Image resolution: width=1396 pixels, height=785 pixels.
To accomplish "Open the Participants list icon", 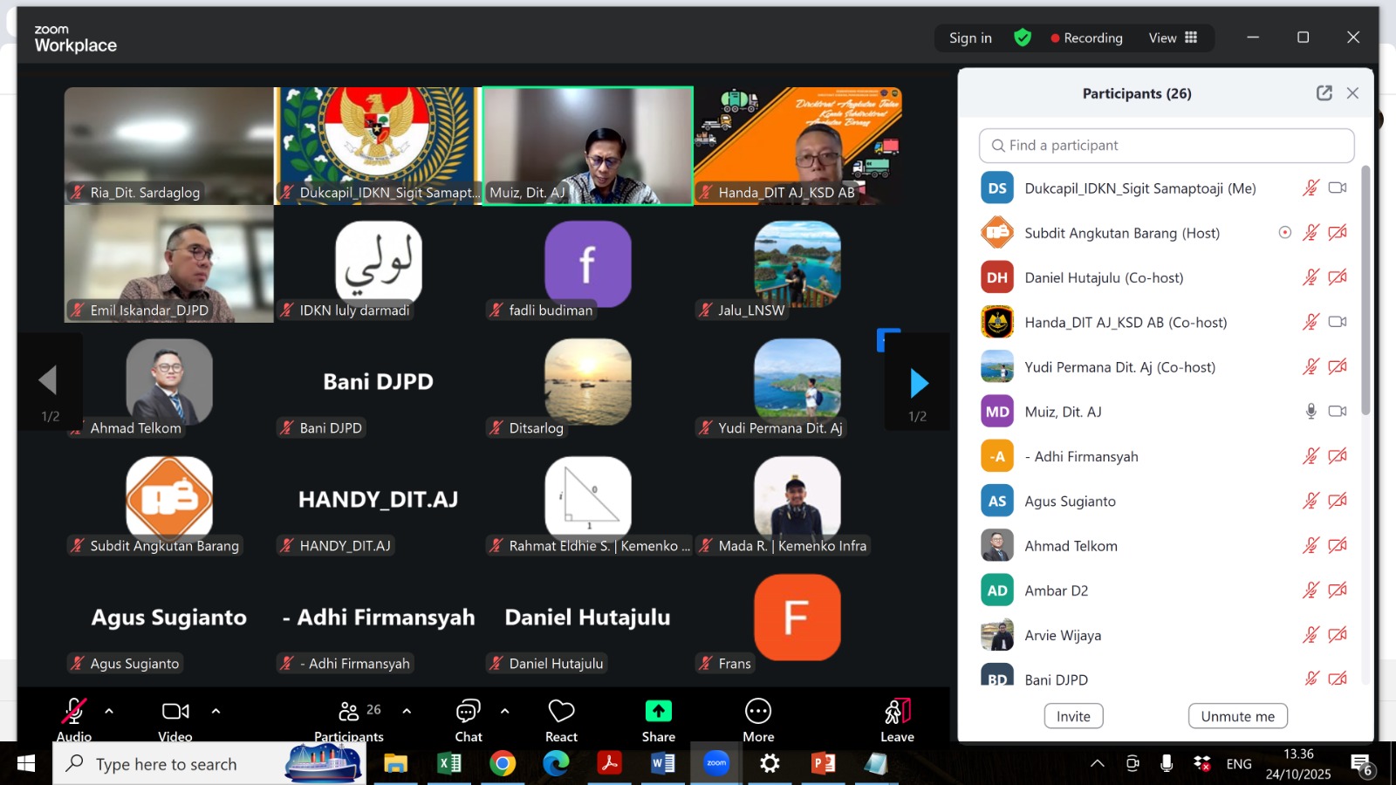I will click(349, 713).
